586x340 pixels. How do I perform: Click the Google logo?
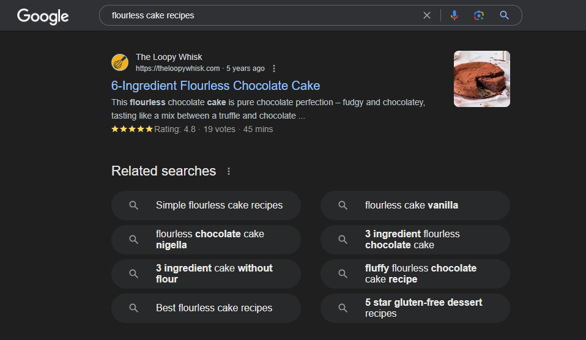click(42, 16)
